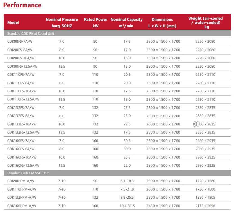Click the Dimensions L x W x H header
The image size is (234, 211).
click(x=162, y=22)
